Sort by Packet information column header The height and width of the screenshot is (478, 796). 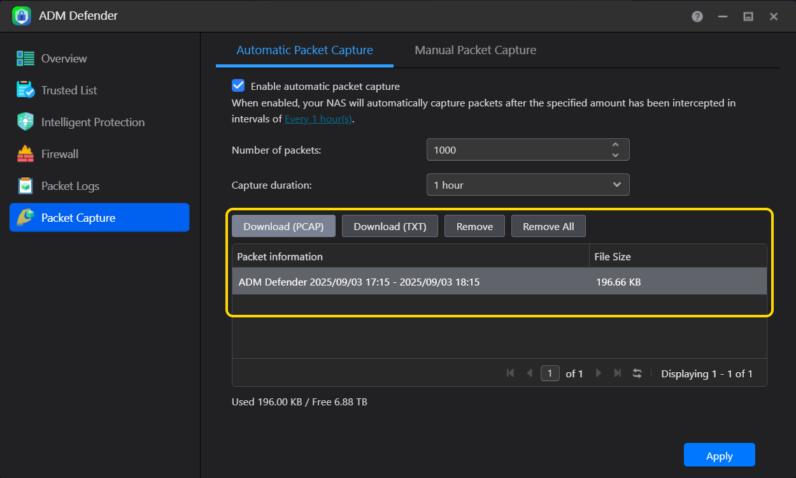(411, 256)
